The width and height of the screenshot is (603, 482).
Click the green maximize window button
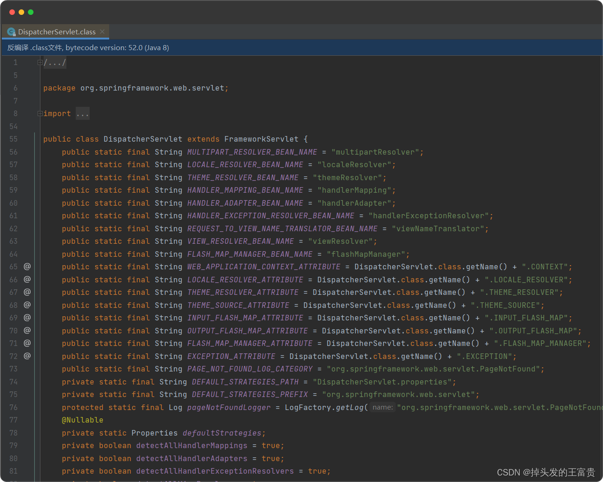31,12
